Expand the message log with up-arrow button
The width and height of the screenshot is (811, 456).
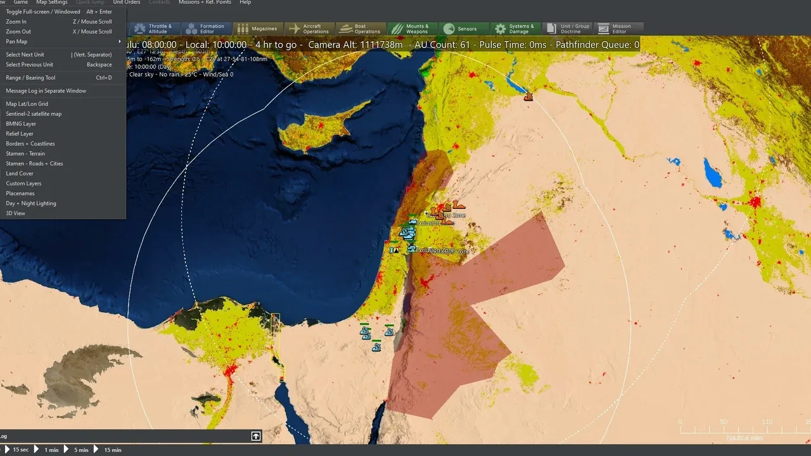(256, 436)
